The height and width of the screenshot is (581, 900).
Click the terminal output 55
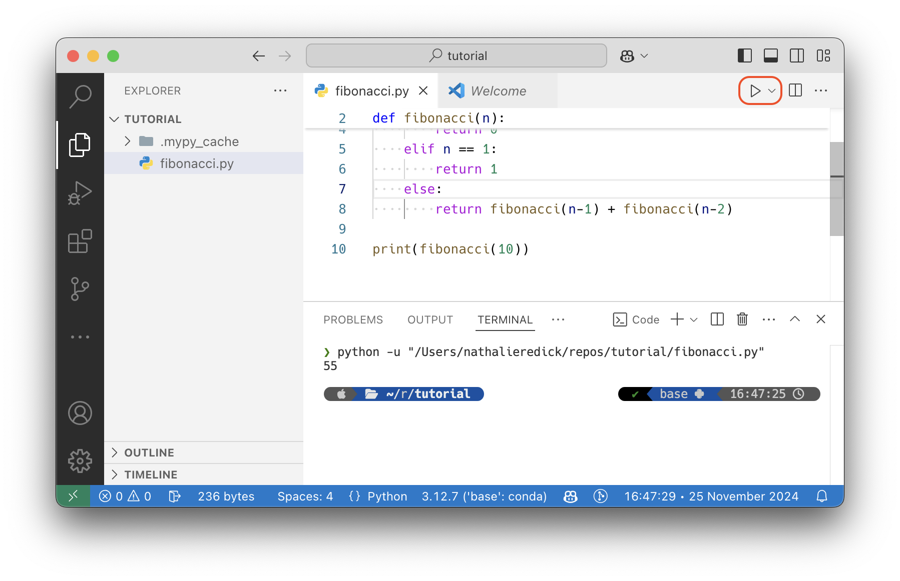(330, 366)
